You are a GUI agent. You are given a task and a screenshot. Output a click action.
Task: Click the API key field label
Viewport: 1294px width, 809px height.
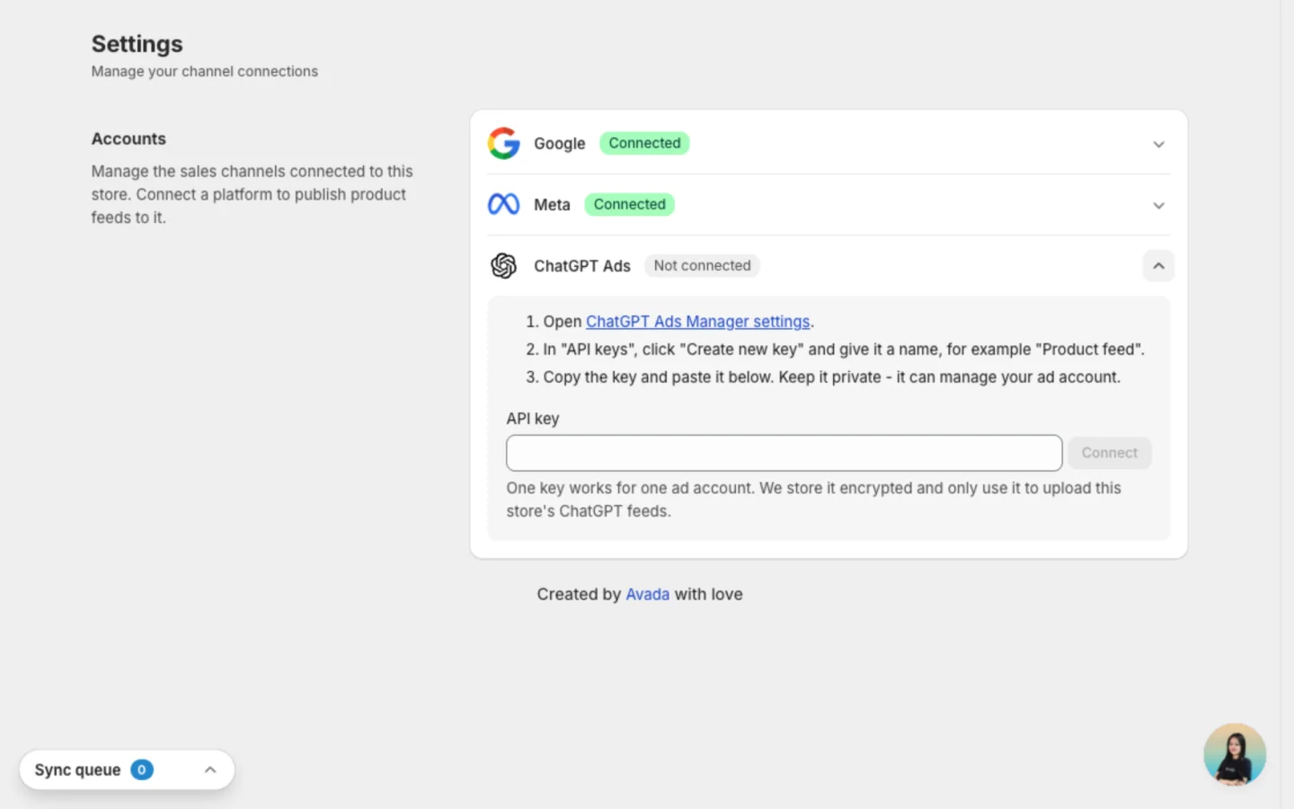pyautogui.click(x=533, y=419)
